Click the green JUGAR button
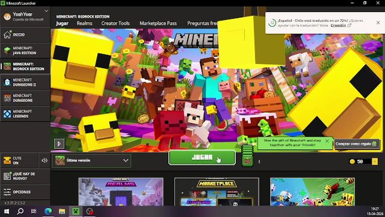Screen dimensions: 385x217 coord(202,158)
